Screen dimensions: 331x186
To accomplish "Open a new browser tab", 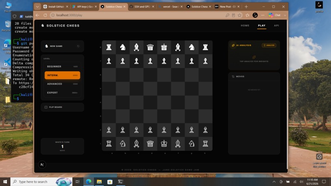I will click(246, 7).
